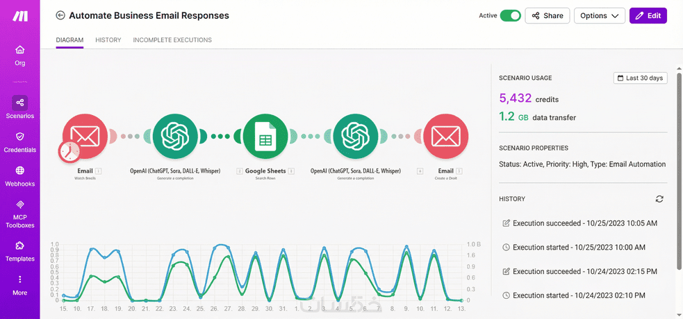Click the '1.2 GB data transfer' value
The image size is (683, 319).
[537, 117]
